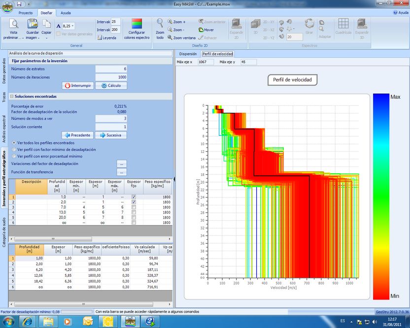Click the Windows Start button
The width and height of the screenshot is (410, 328).
[8, 322]
